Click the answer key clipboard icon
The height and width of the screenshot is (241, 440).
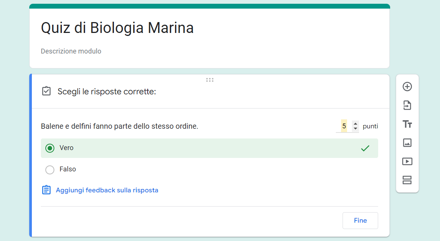tap(46, 91)
